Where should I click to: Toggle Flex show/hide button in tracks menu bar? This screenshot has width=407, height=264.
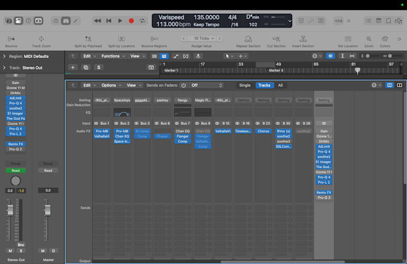(186, 56)
